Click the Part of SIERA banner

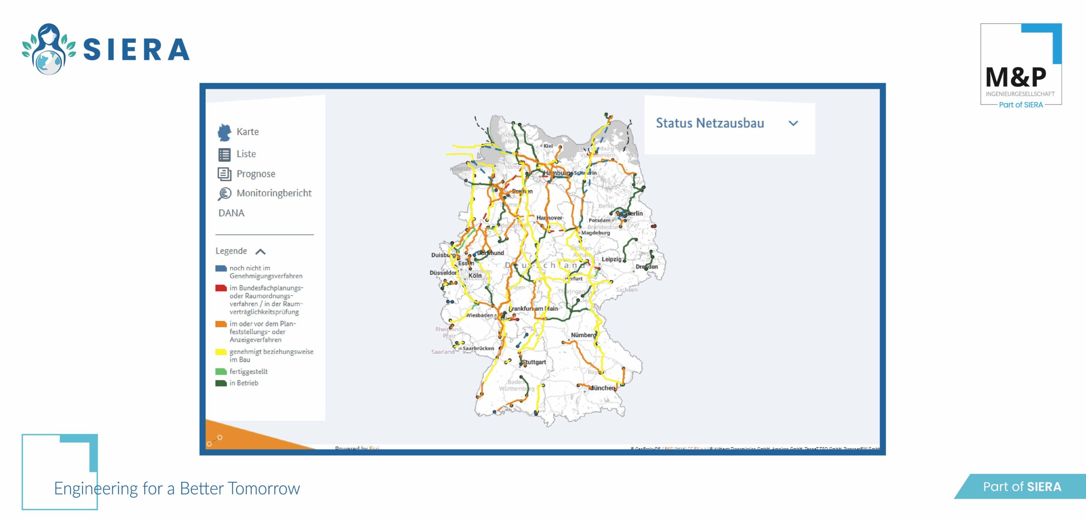(x=1022, y=487)
